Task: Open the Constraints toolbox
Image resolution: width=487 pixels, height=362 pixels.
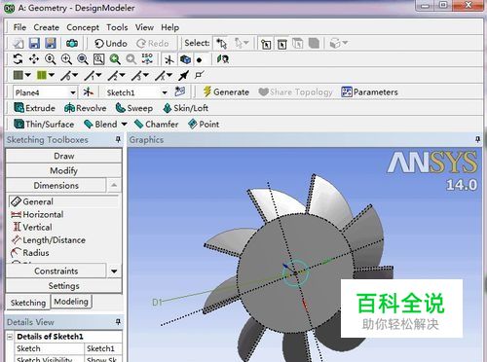Action: click(56, 271)
